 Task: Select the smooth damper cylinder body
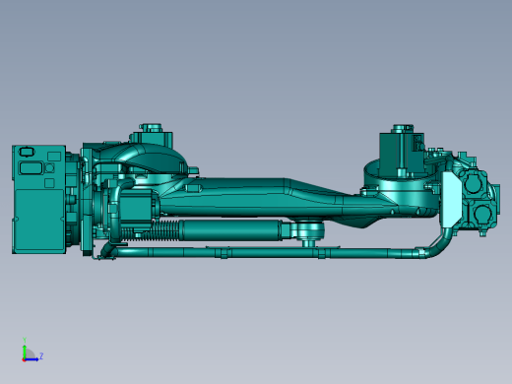(x=231, y=230)
